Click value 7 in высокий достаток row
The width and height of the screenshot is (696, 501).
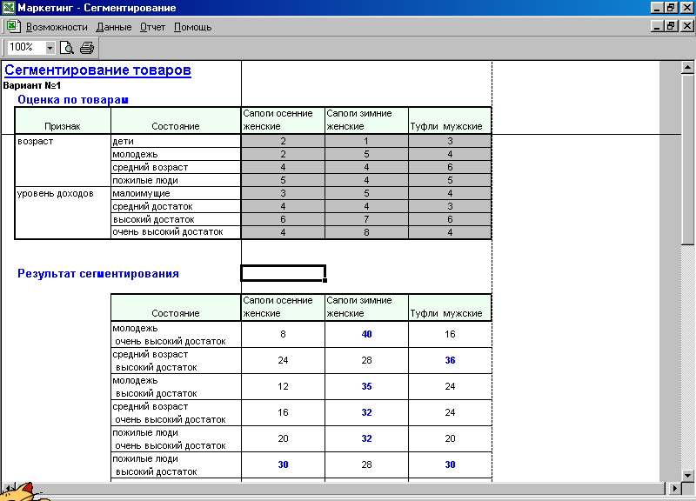[366, 219]
